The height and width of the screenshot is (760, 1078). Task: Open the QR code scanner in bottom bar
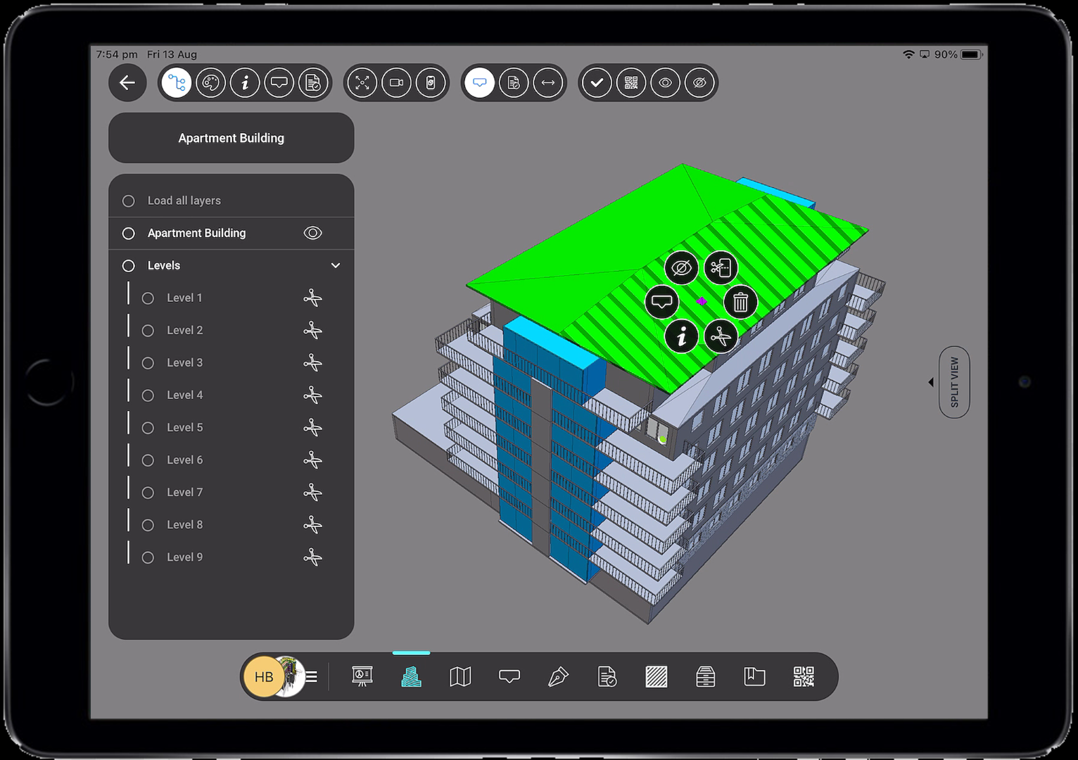coord(803,677)
